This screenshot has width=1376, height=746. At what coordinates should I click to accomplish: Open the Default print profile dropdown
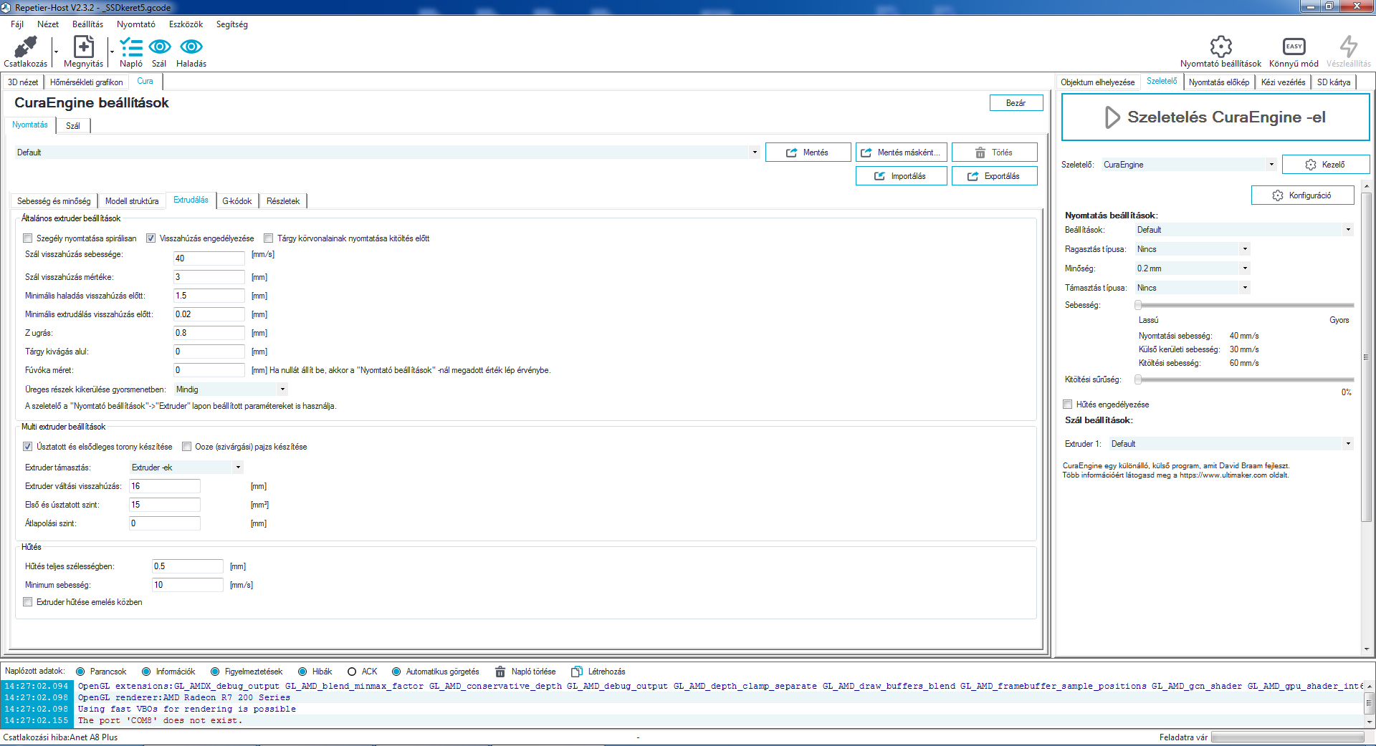coord(387,152)
